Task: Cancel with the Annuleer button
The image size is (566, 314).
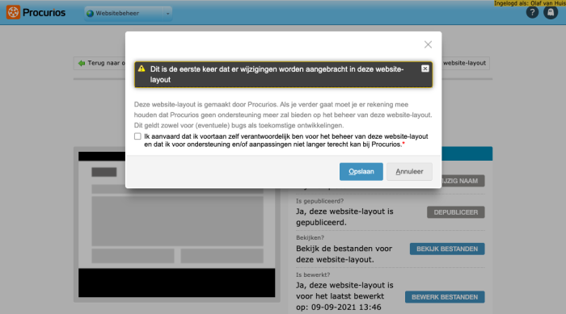Action: tap(409, 172)
